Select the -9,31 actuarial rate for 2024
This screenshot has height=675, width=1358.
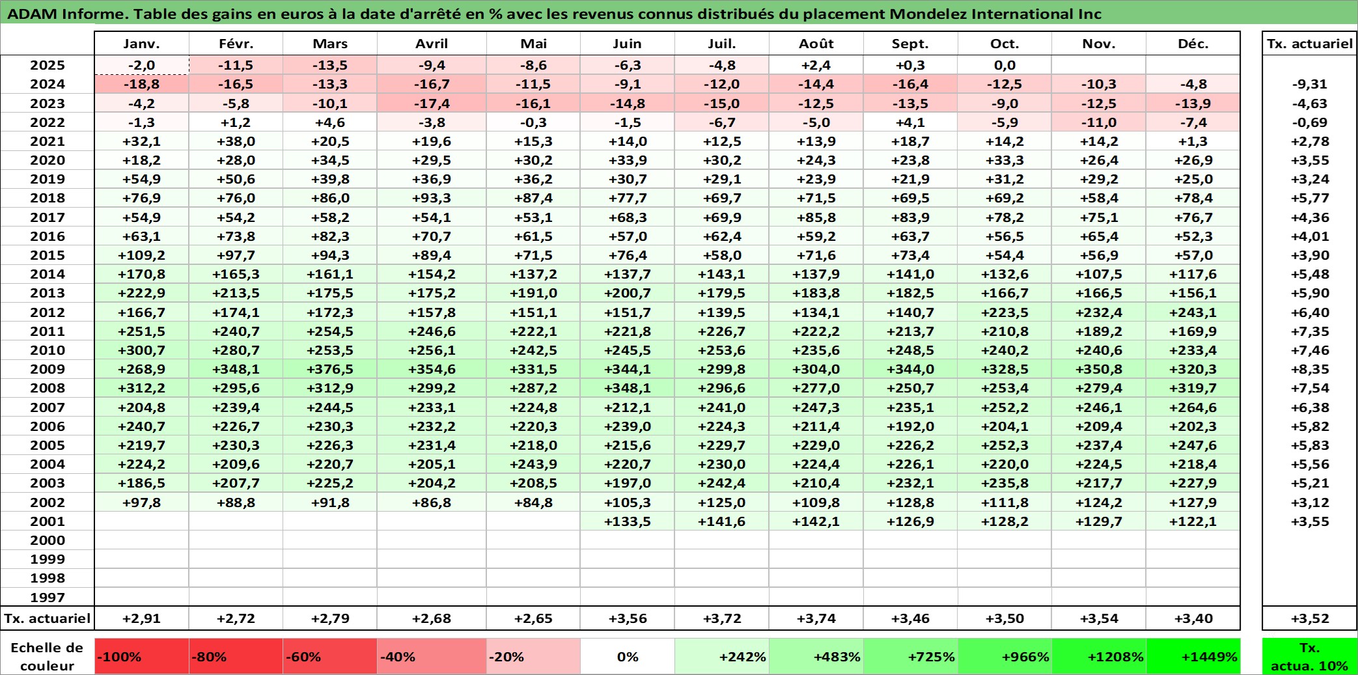1310,84
